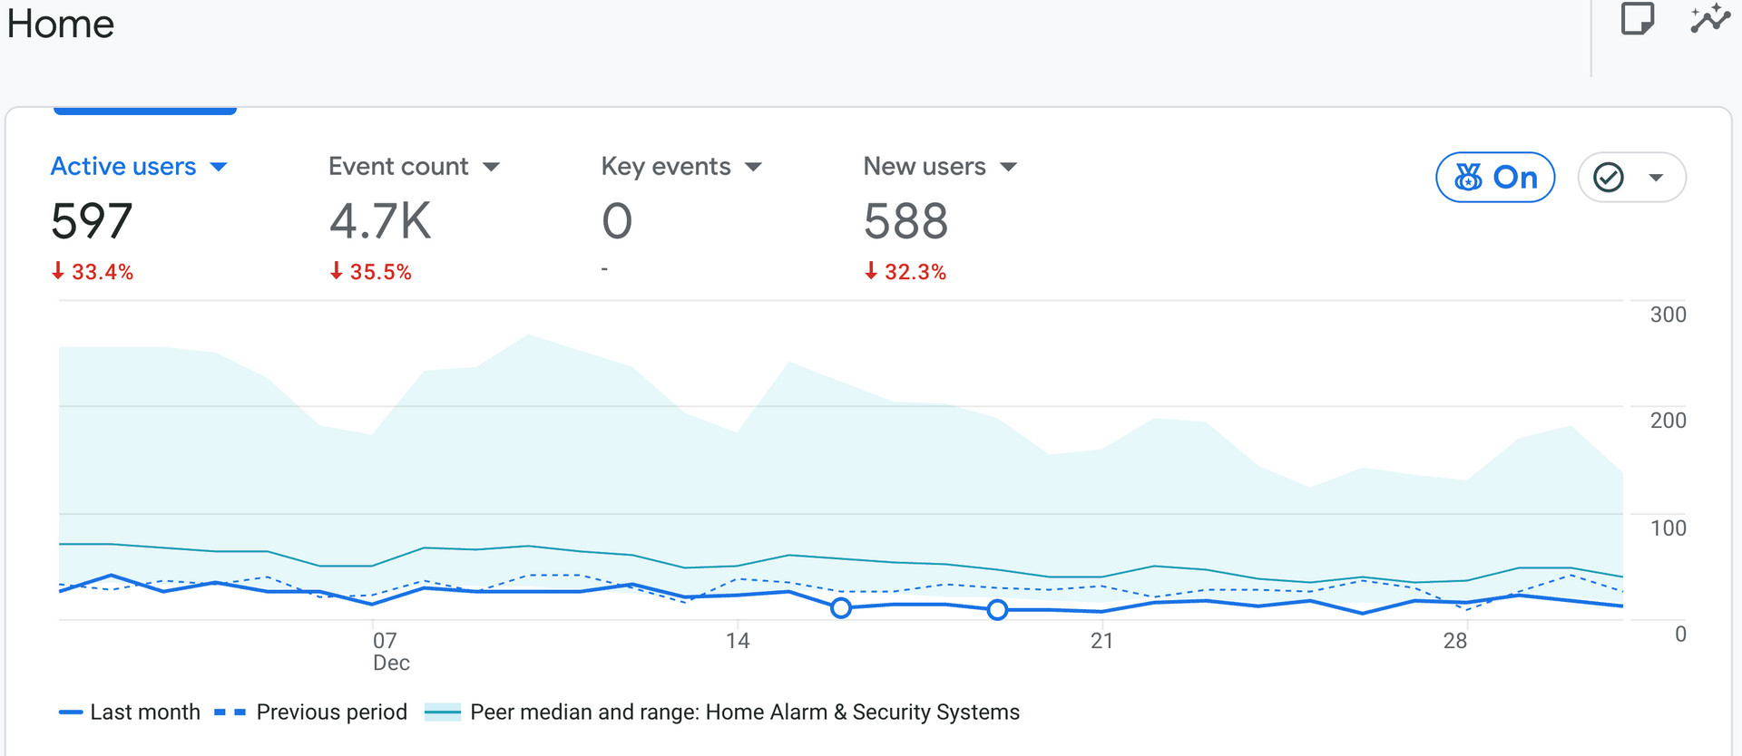This screenshot has height=756, width=1742.
Task: Toggle the benchmarking On button
Action: (x=1495, y=177)
